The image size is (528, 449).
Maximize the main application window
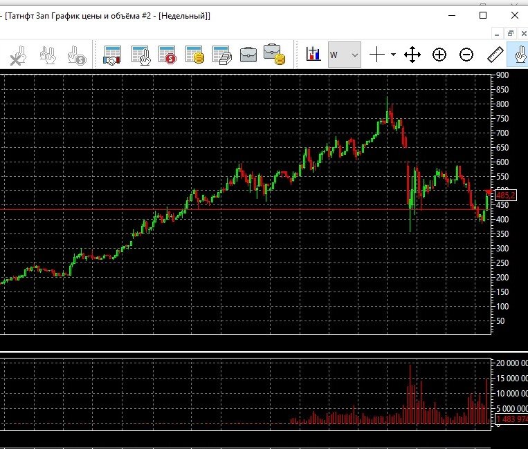coord(483,15)
